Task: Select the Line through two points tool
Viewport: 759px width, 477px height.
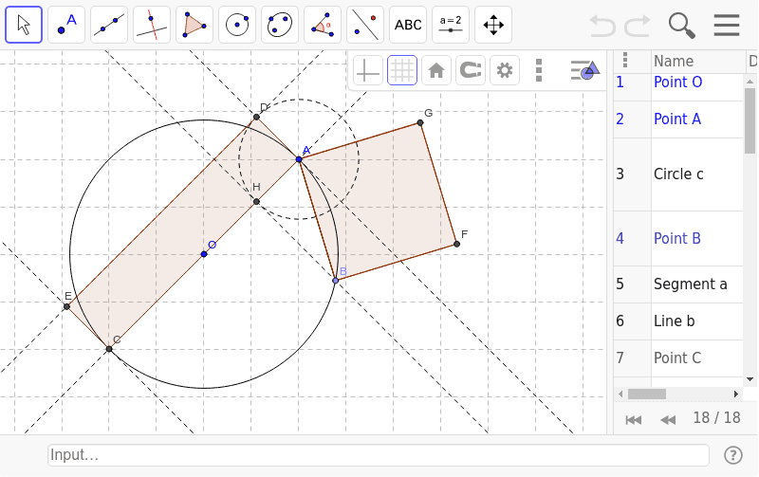Action: tap(109, 25)
